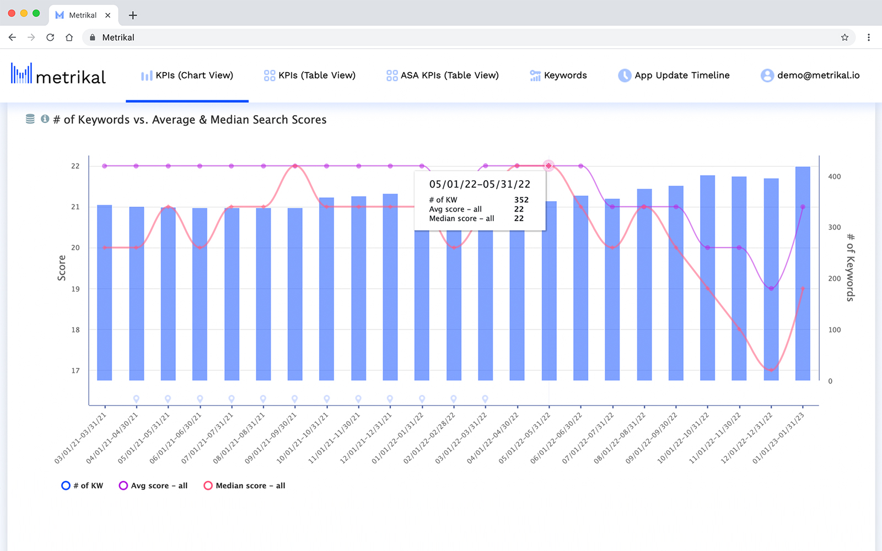Viewport: 882px width, 551px height.
Task: Reload the page
Action: point(50,37)
